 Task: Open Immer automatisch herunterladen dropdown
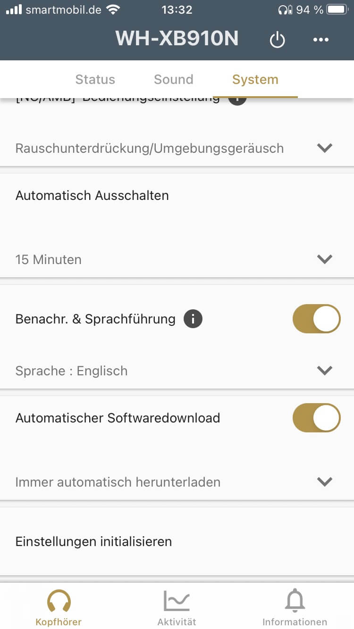click(x=325, y=482)
